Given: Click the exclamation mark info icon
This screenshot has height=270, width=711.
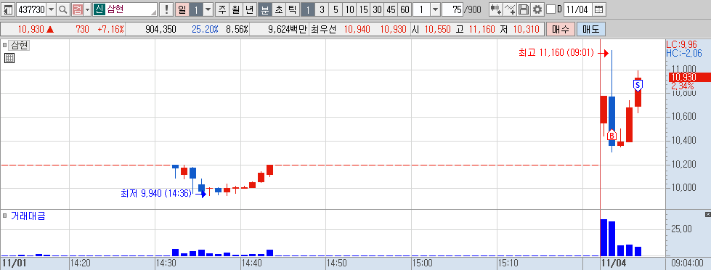Looking at the screenshot, I should [x=167, y=9].
